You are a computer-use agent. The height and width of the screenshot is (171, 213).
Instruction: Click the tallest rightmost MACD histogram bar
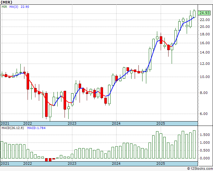pyautogui.click(x=194, y=144)
